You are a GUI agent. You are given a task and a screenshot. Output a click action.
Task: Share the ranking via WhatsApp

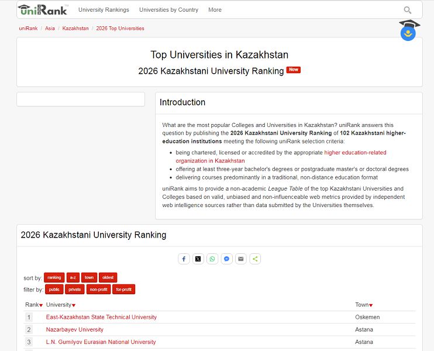point(212,259)
